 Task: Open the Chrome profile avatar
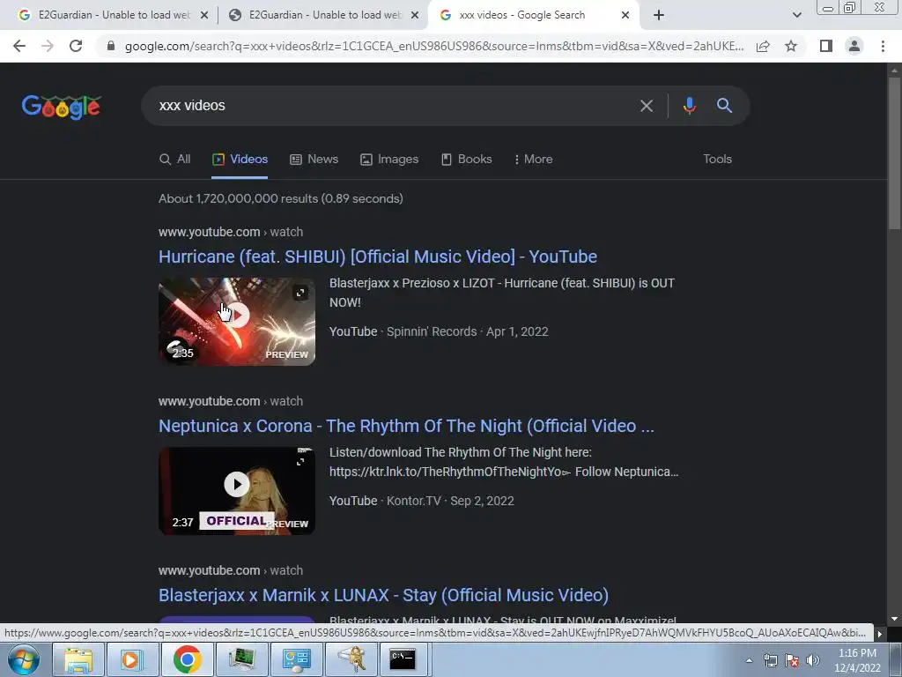click(854, 46)
